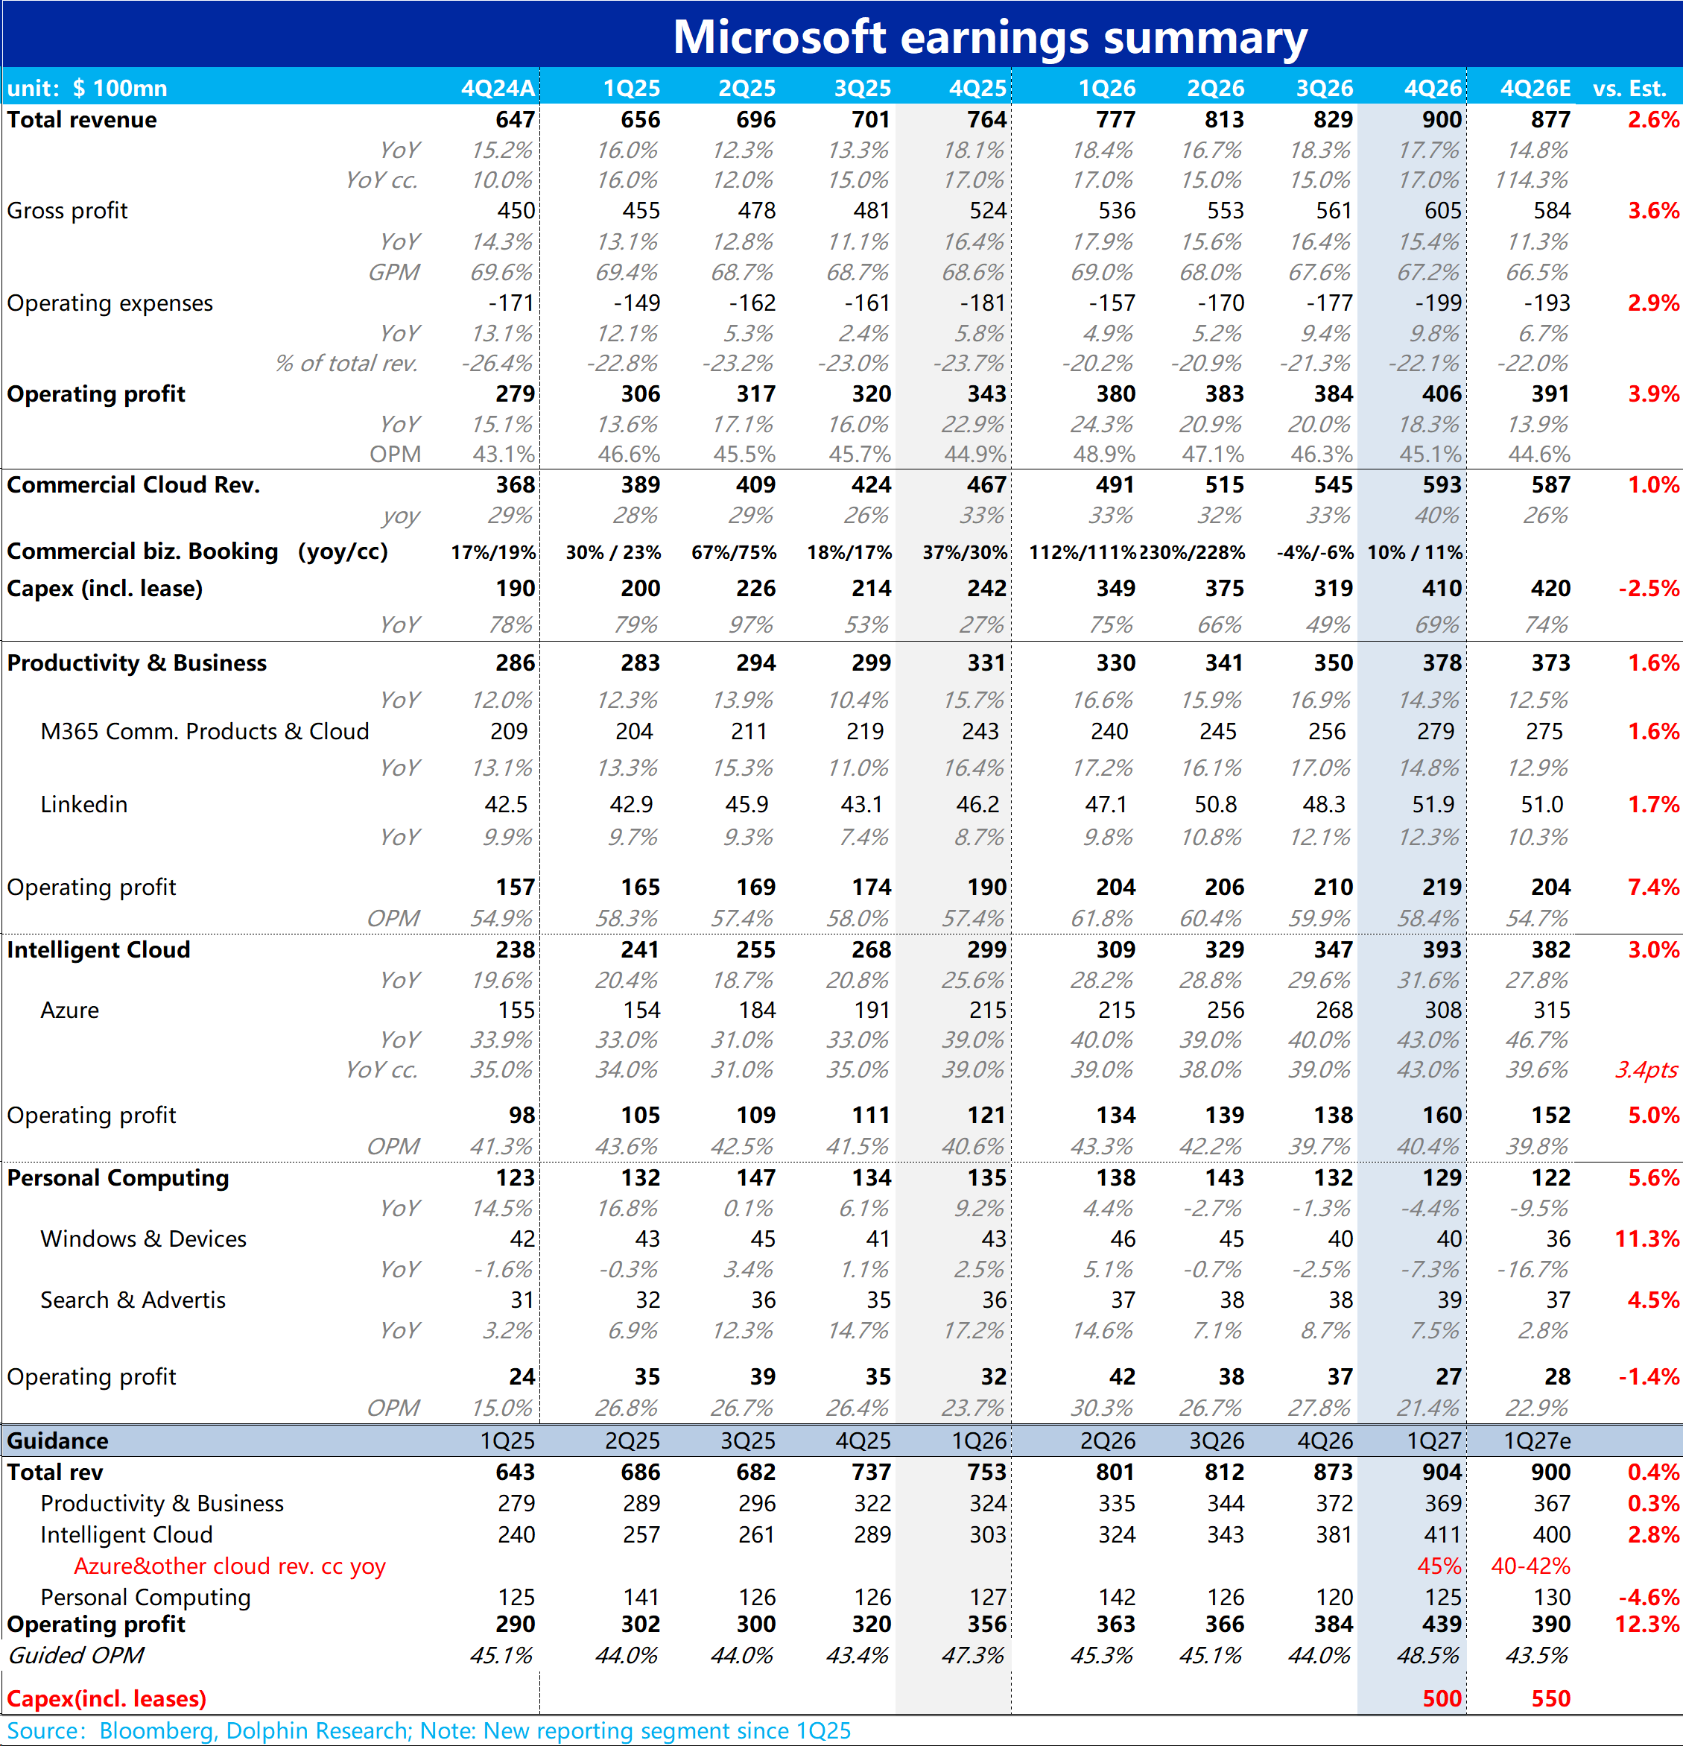The width and height of the screenshot is (1683, 1746).
Task: Select the 4Q26 total revenue value 900
Action: 1442,119
